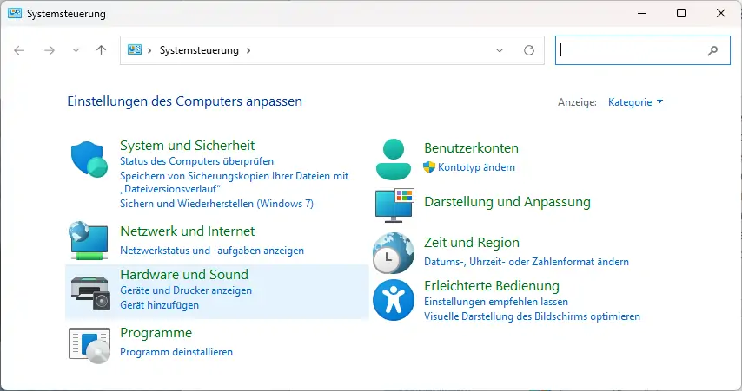This screenshot has width=742, height=391.
Task: Open the recent locations chevron
Action: pyautogui.click(x=76, y=50)
